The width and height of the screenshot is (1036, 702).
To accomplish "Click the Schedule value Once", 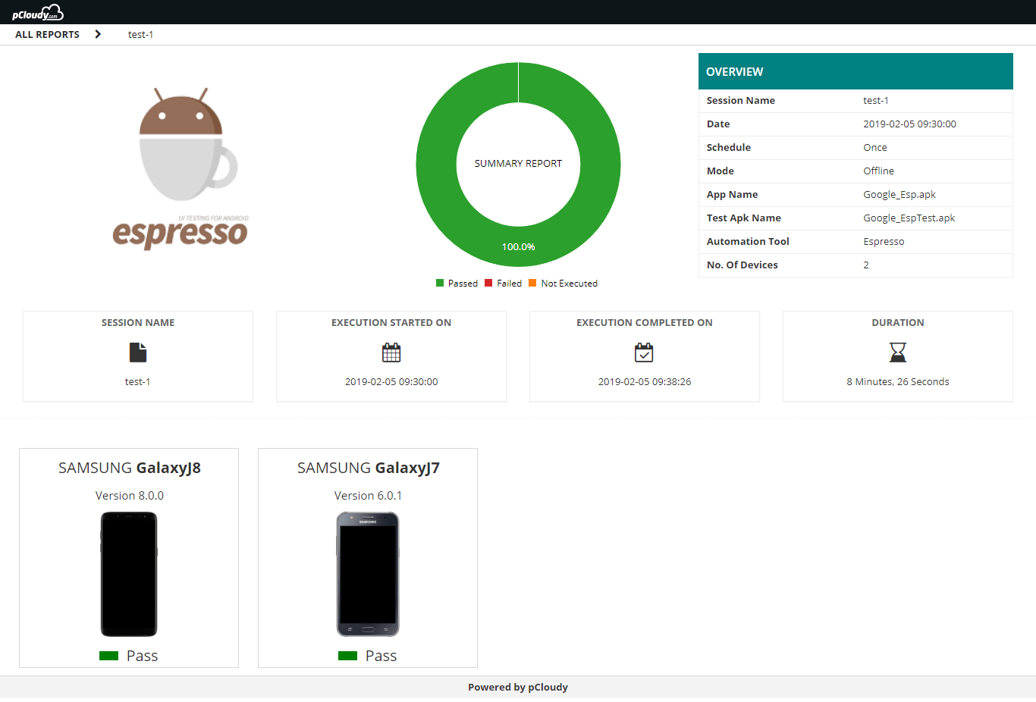I will [x=874, y=148].
